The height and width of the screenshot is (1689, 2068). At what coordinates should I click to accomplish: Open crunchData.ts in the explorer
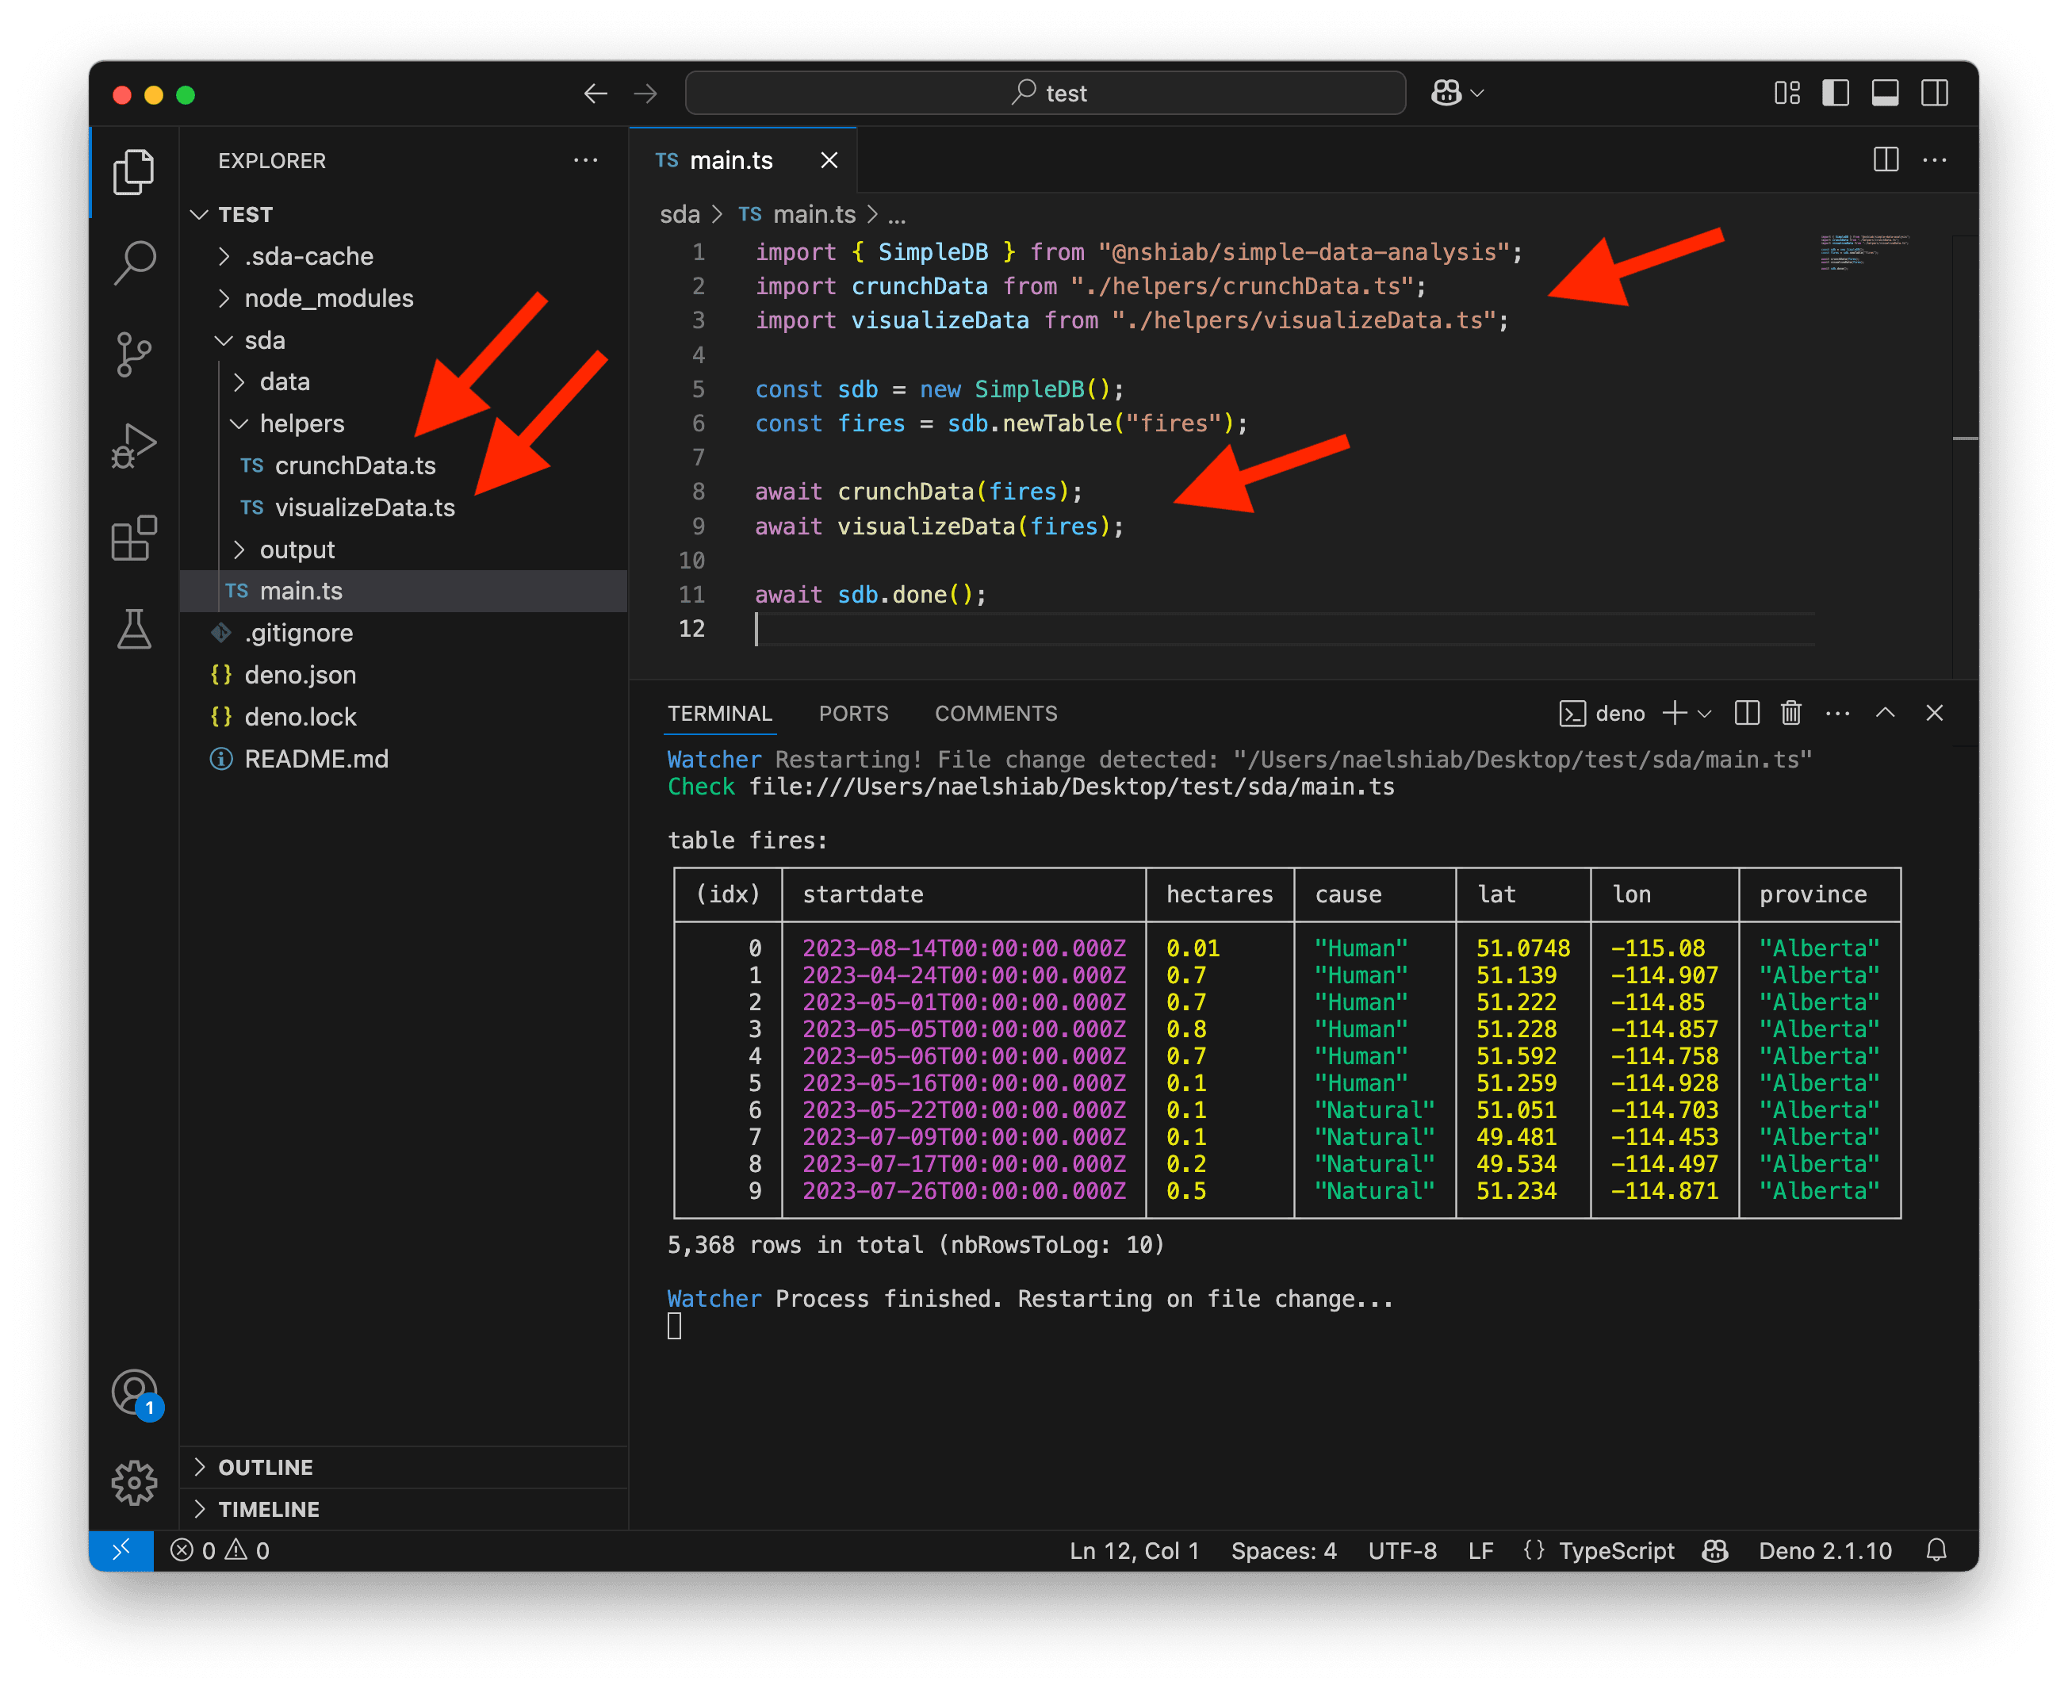click(404, 465)
